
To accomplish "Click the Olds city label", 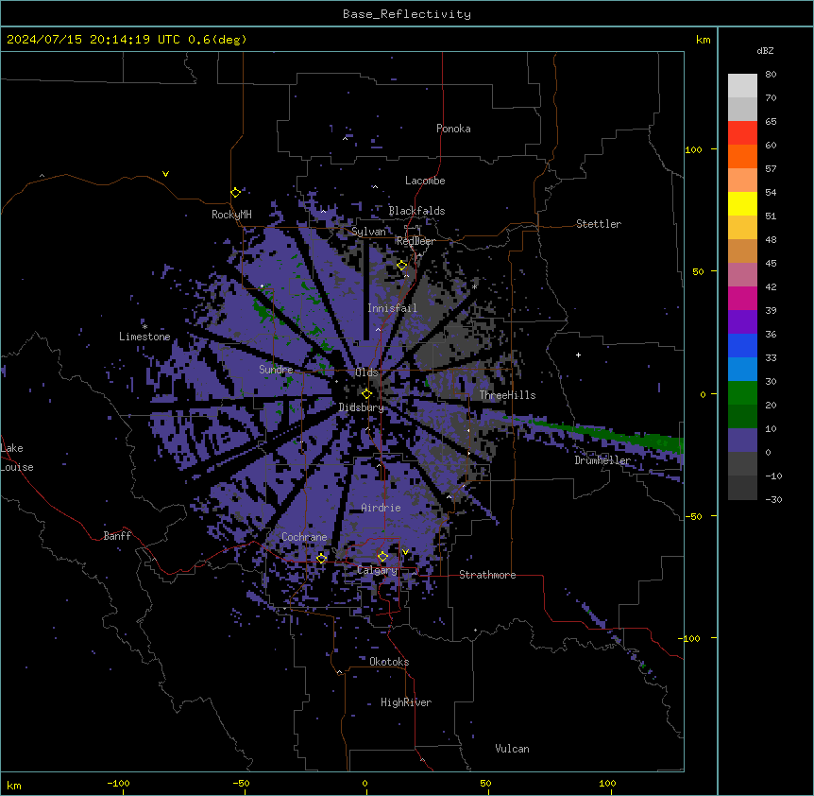I will [366, 372].
